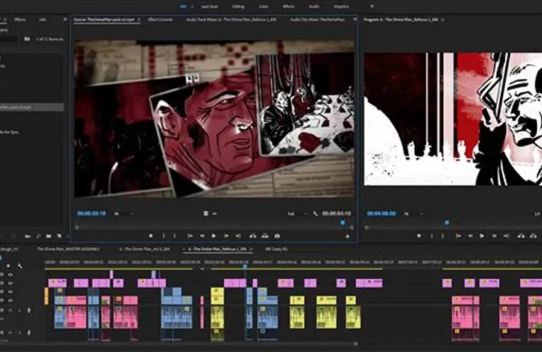Open the Source tab panel menu
Image resolution: width=542 pixels, height=352 pixels.
tap(139, 20)
